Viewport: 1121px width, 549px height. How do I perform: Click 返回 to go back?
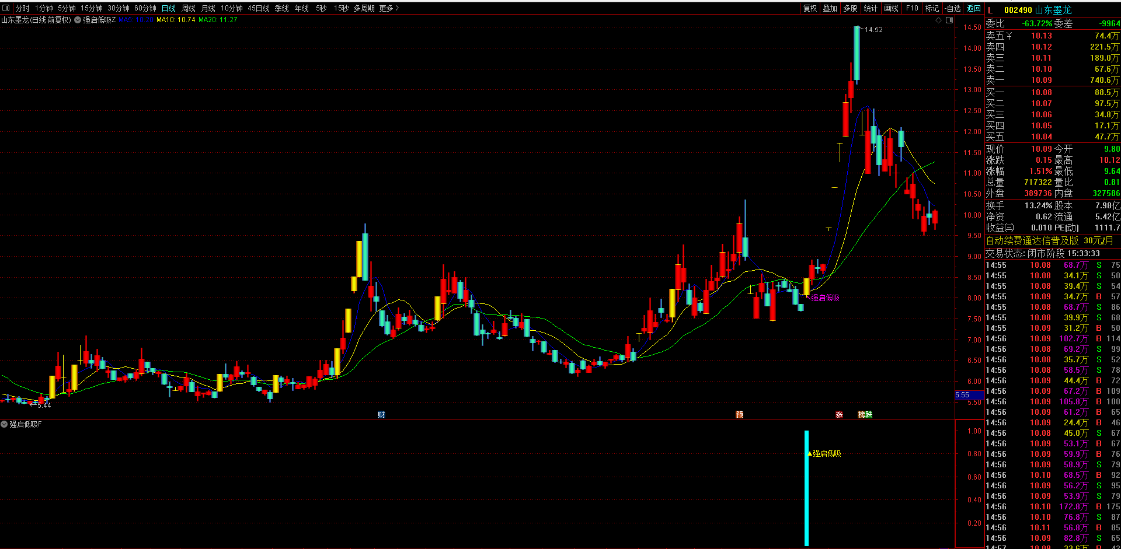(973, 8)
